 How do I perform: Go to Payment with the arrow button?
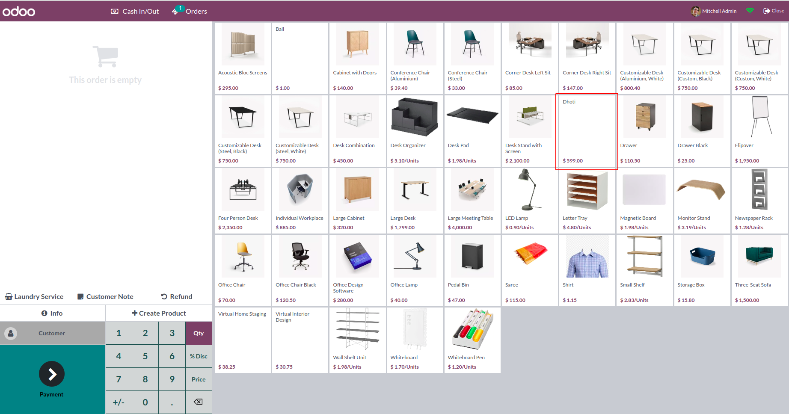coord(52,374)
